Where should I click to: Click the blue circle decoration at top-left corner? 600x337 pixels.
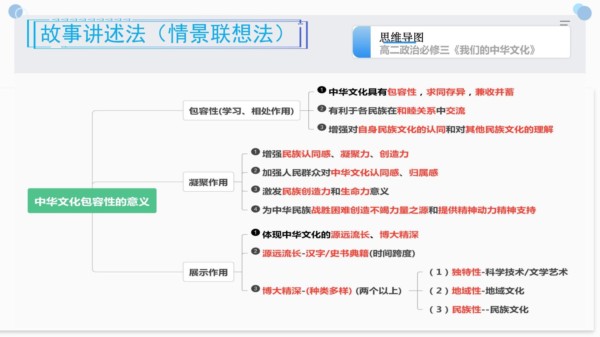16,12
